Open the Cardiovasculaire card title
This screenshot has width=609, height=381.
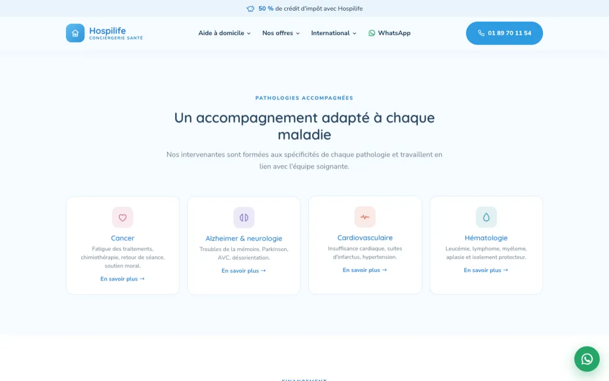365,238
